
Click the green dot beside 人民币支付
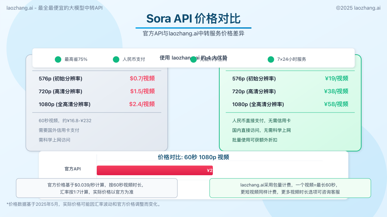[116, 59]
